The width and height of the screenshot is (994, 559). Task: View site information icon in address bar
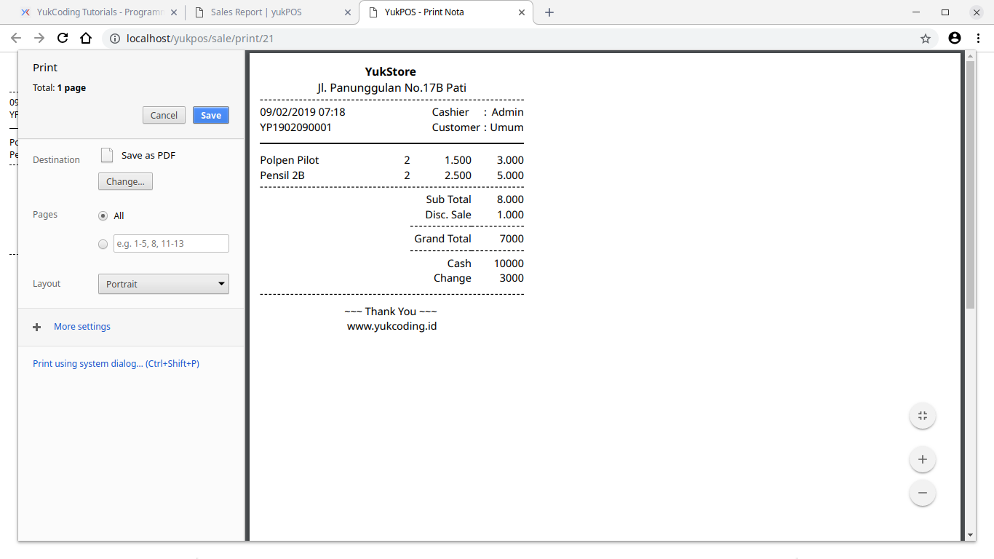click(x=115, y=39)
